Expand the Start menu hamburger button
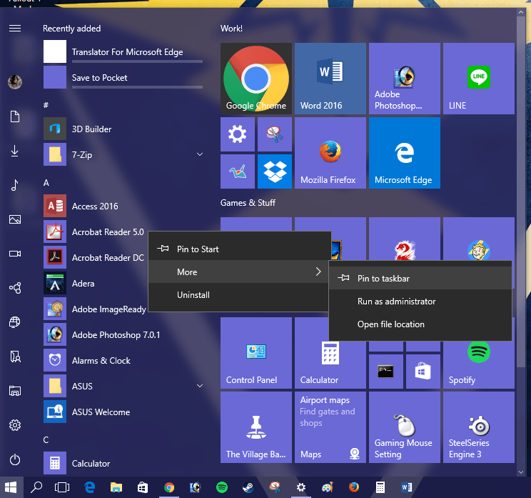The width and height of the screenshot is (531, 498). 15,29
